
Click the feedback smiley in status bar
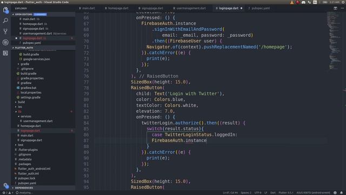click(335, 193)
